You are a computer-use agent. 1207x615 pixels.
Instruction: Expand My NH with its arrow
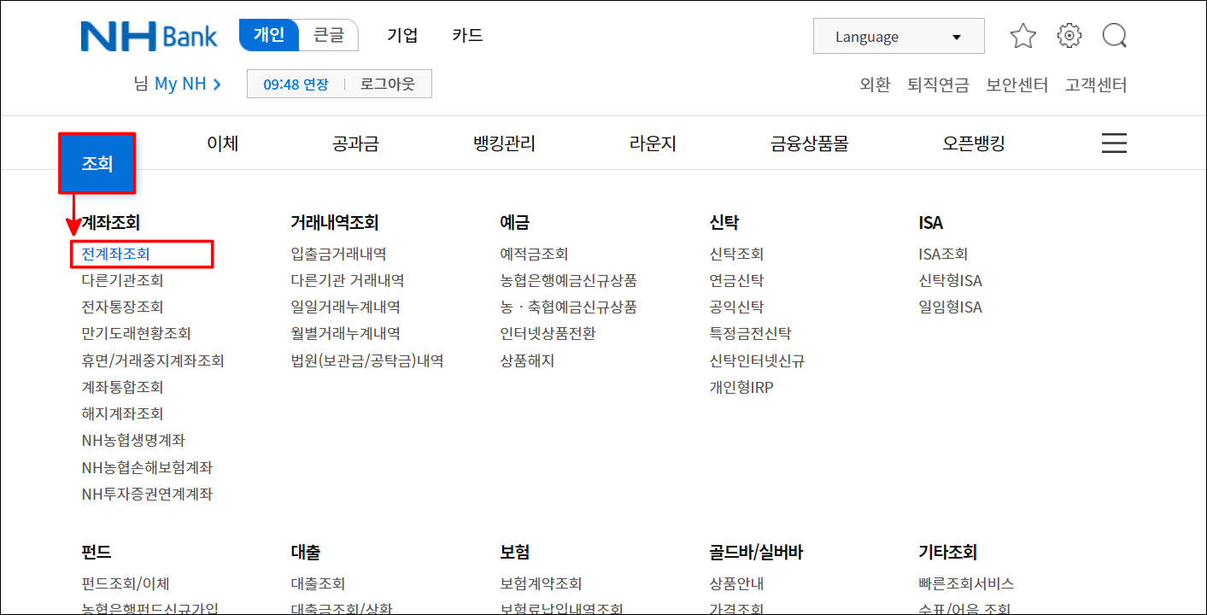pos(182,83)
